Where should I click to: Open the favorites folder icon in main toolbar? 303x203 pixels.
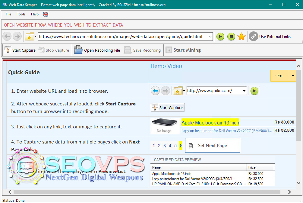29,37
